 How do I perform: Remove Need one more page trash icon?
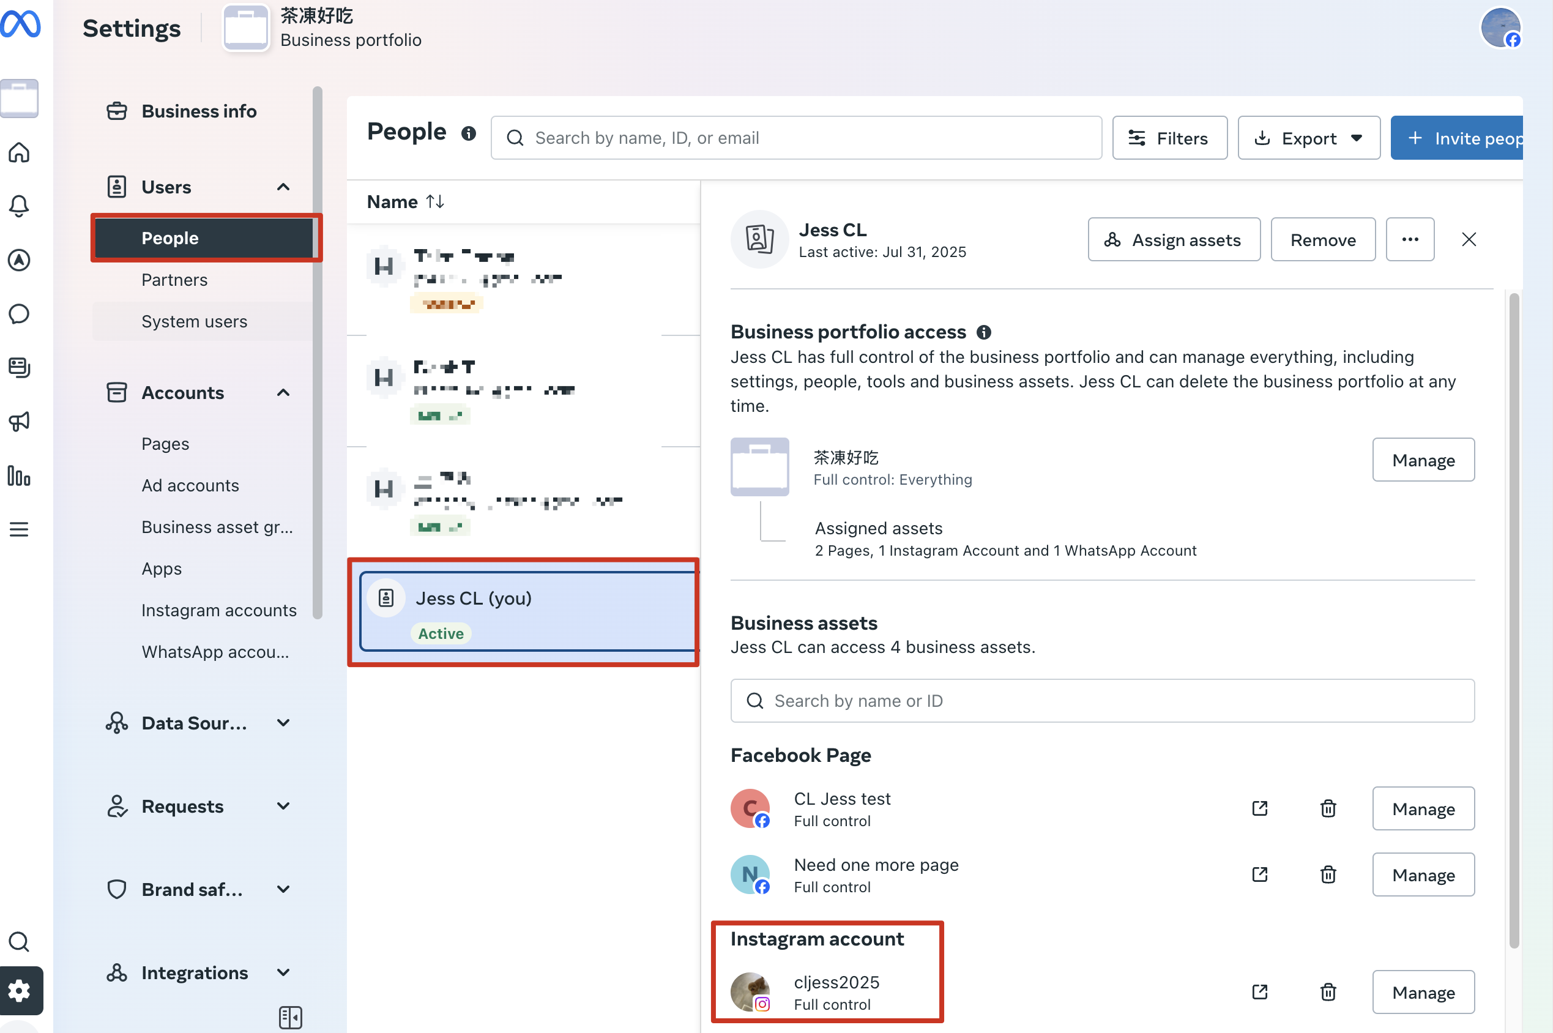pyautogui.click(x=1328, y=875)
